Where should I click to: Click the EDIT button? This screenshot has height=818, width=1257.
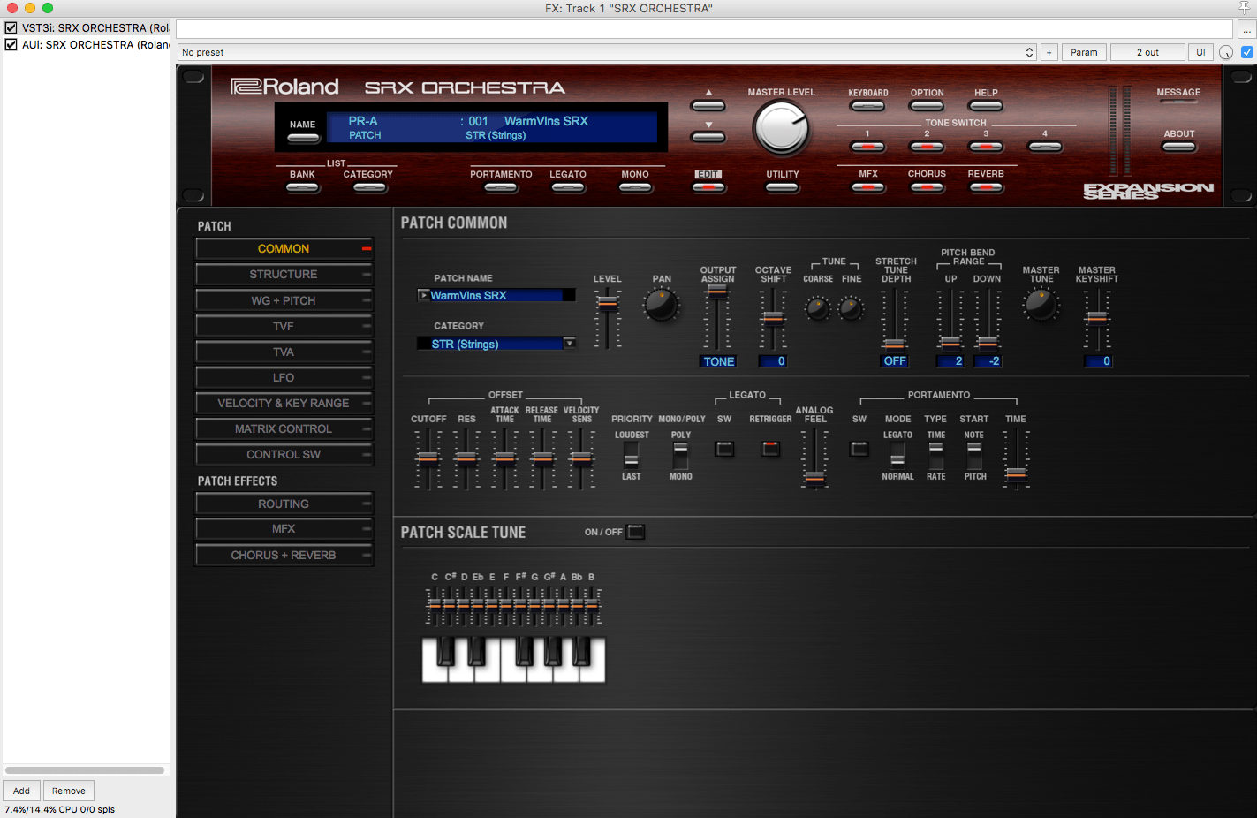click(x=708, y=187)
